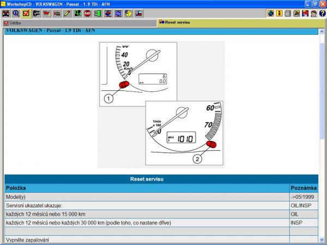The width and height of the screenshot is (327, 245).
Task: Switch to the Údržba tab
Action: click(x=79, y=23)
